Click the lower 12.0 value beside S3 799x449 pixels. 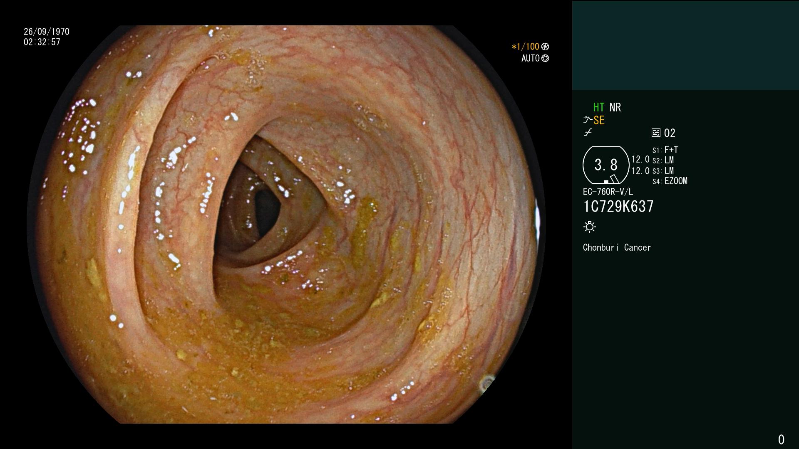click(640, 170)
